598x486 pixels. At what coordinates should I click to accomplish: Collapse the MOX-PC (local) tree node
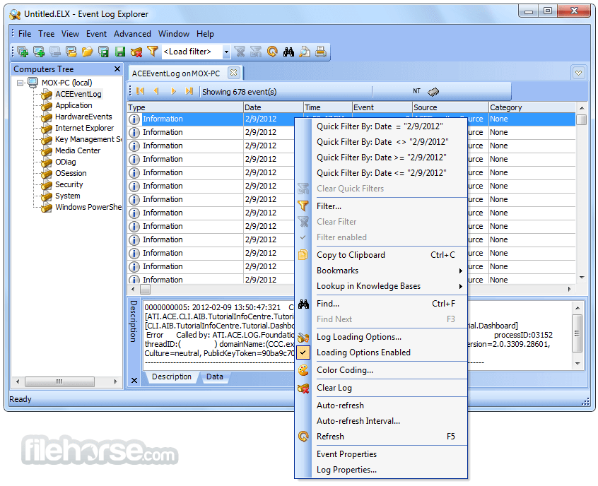[x=20, y=83]
